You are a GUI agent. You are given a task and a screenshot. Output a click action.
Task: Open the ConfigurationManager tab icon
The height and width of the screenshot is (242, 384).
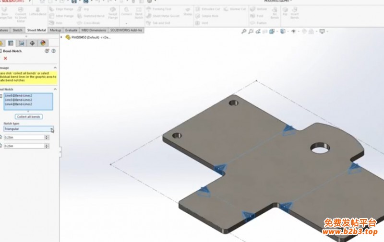click(x=22, y=43)
